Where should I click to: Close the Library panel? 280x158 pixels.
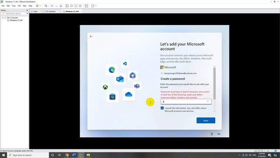(x=27, y=10)
